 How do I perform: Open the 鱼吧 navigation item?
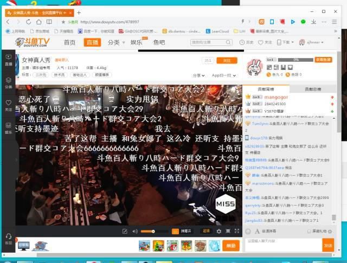click(x=159, y=42)
